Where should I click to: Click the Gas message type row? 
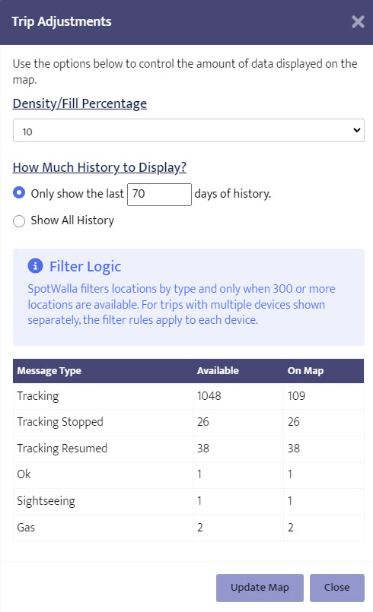pyautogui.click(x=189, y=528)
